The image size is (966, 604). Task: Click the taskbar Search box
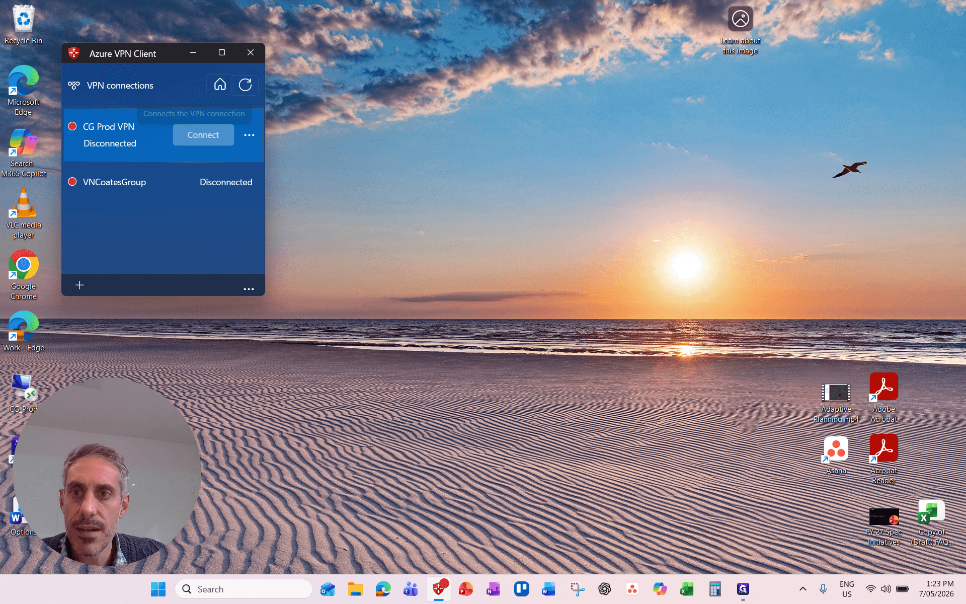point(244,589)
